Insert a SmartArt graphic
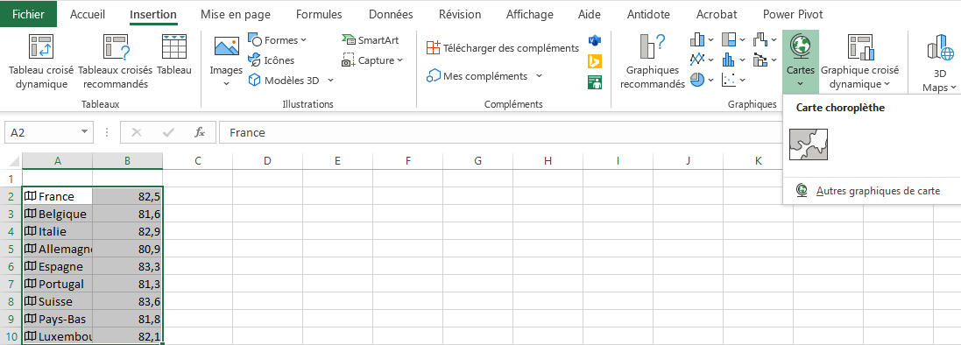 tap(371, 40)
